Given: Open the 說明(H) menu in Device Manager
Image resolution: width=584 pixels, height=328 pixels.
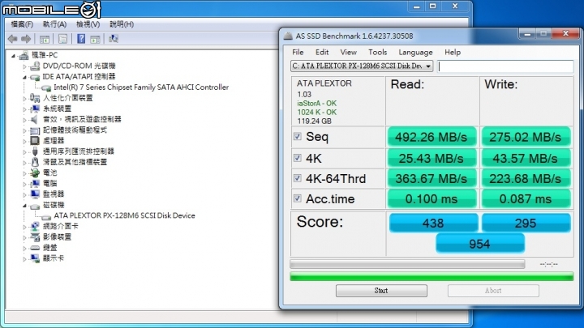Looking at the screenshot, I should [x=122, y=24].
